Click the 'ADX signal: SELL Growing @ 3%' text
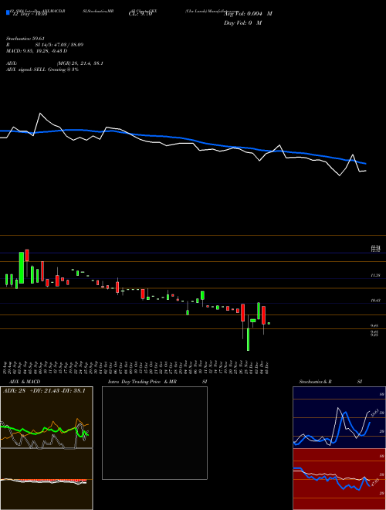The width and height of the screenshot is (386, 510). tap(42, 70)
